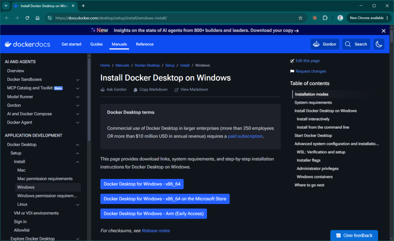
Task: Collapse Docker Desktop section chevron
Action: pos(78,145)
